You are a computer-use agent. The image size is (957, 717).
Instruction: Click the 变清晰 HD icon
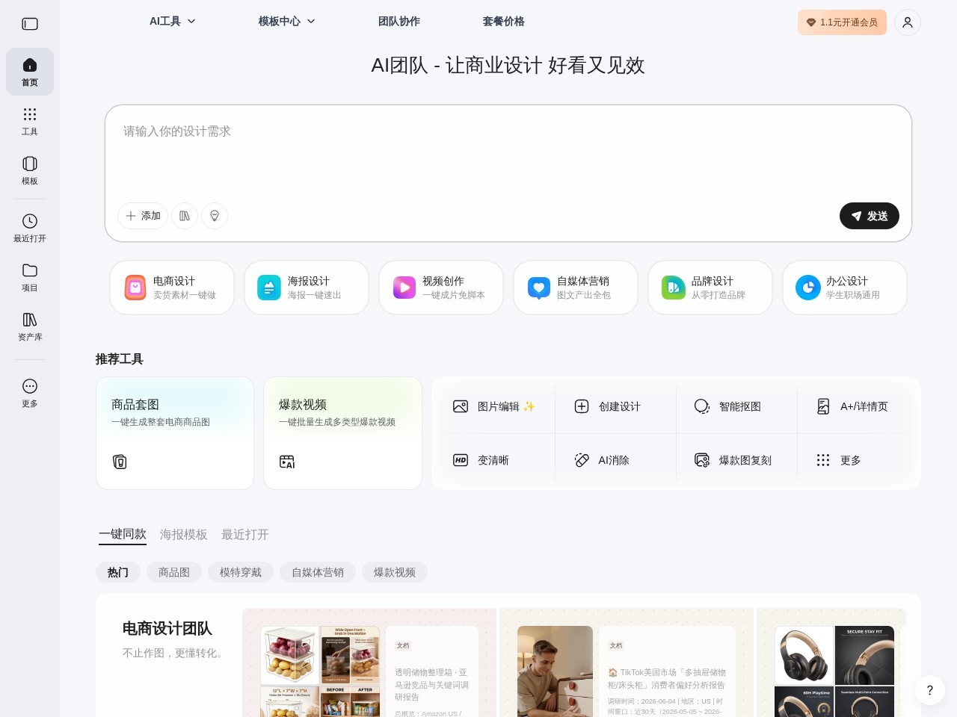[461, 460]
